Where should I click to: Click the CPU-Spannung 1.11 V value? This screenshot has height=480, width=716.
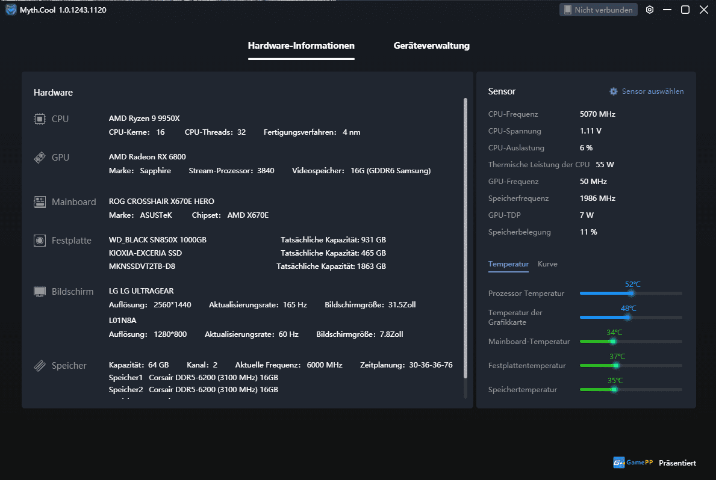(x=590, y=131)
